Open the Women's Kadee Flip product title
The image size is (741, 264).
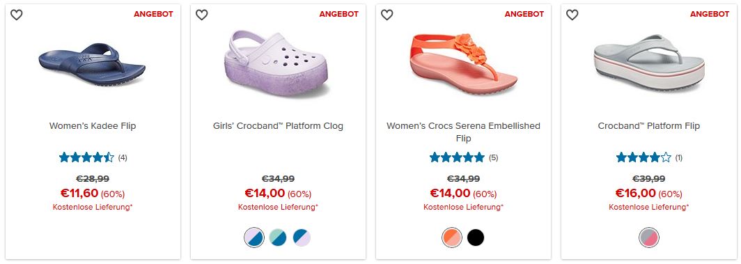coord(93,126)
